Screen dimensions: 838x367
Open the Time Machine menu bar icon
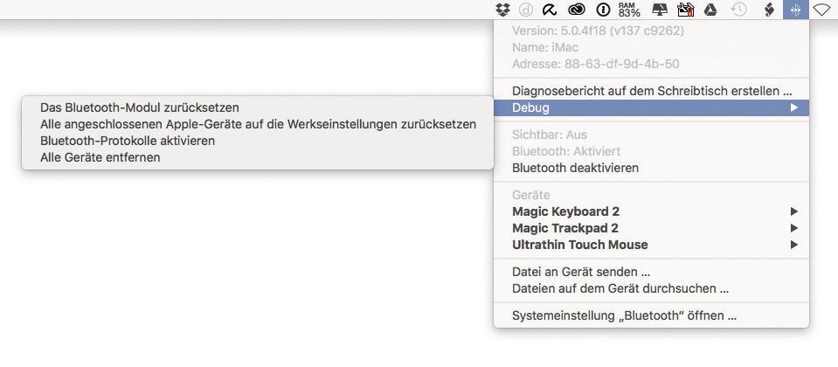[738, 10]
